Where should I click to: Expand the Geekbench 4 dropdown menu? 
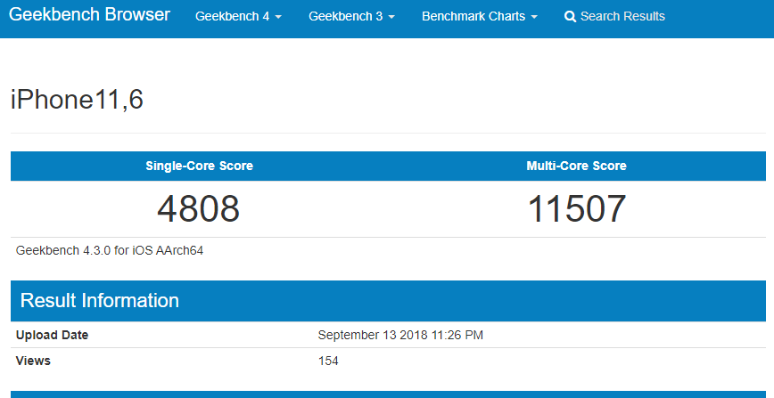tap(238, 16)
